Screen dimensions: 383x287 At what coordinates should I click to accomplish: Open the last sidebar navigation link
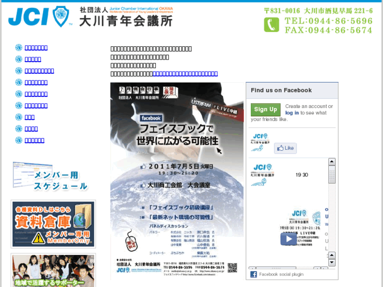34,141
